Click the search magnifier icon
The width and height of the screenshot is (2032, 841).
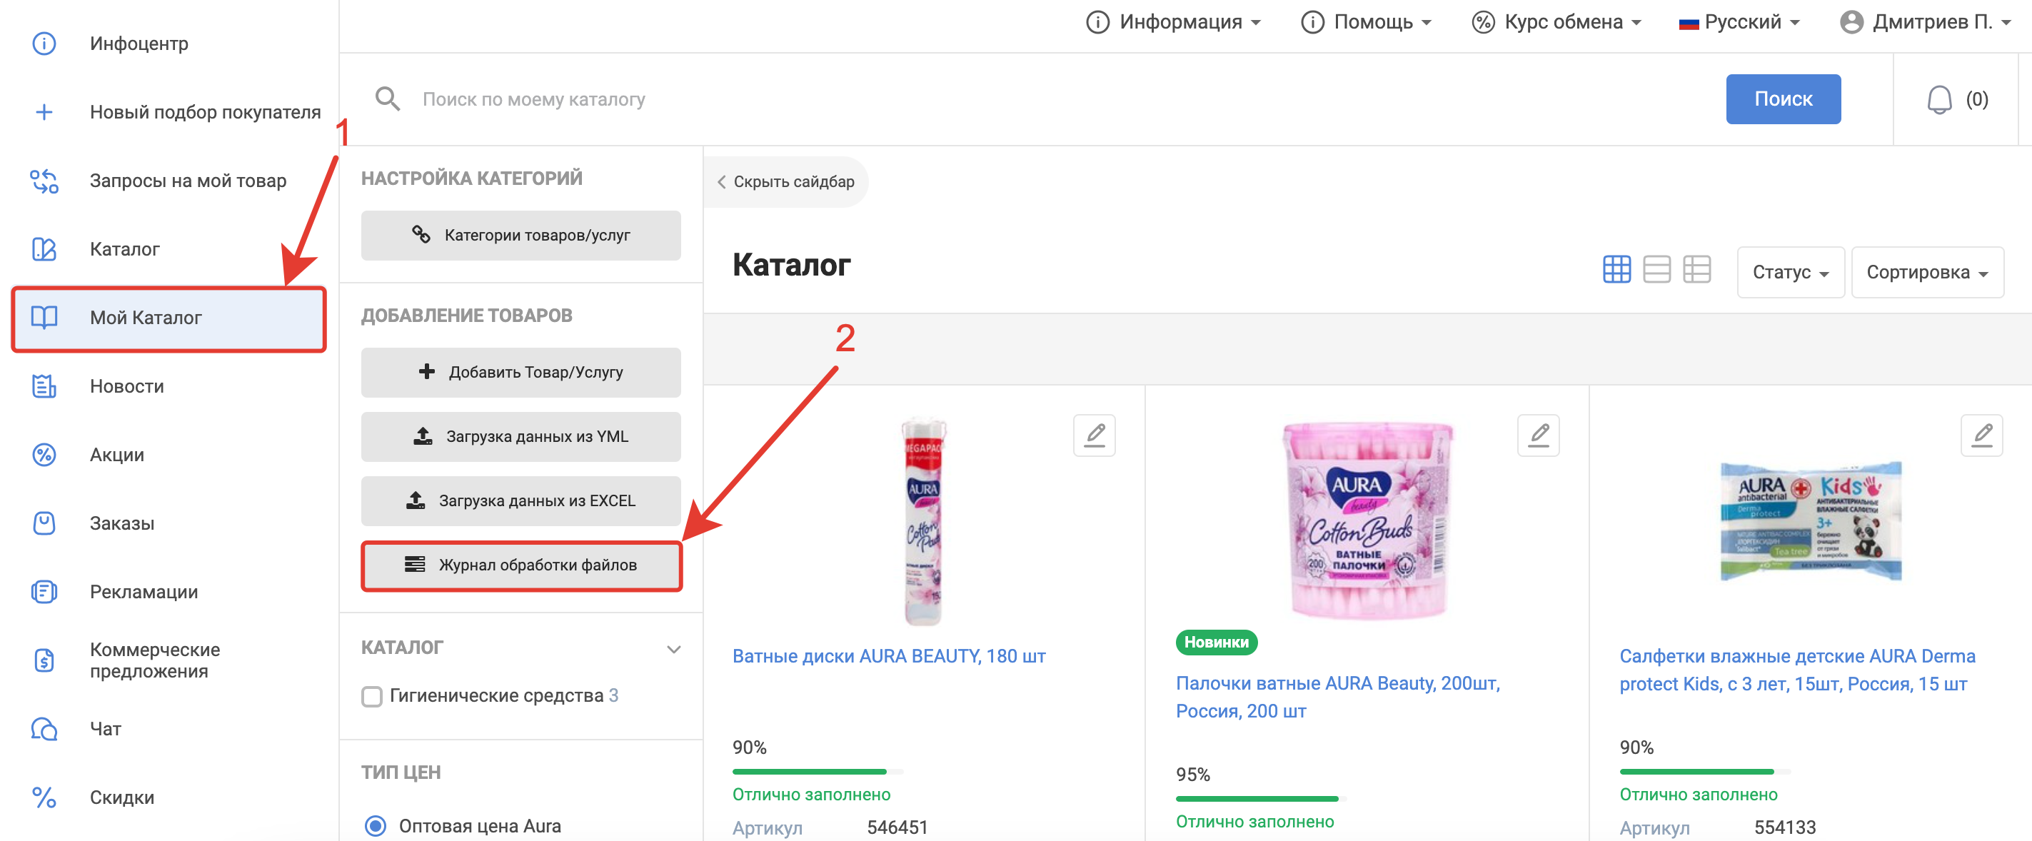(x=387, y=99)
